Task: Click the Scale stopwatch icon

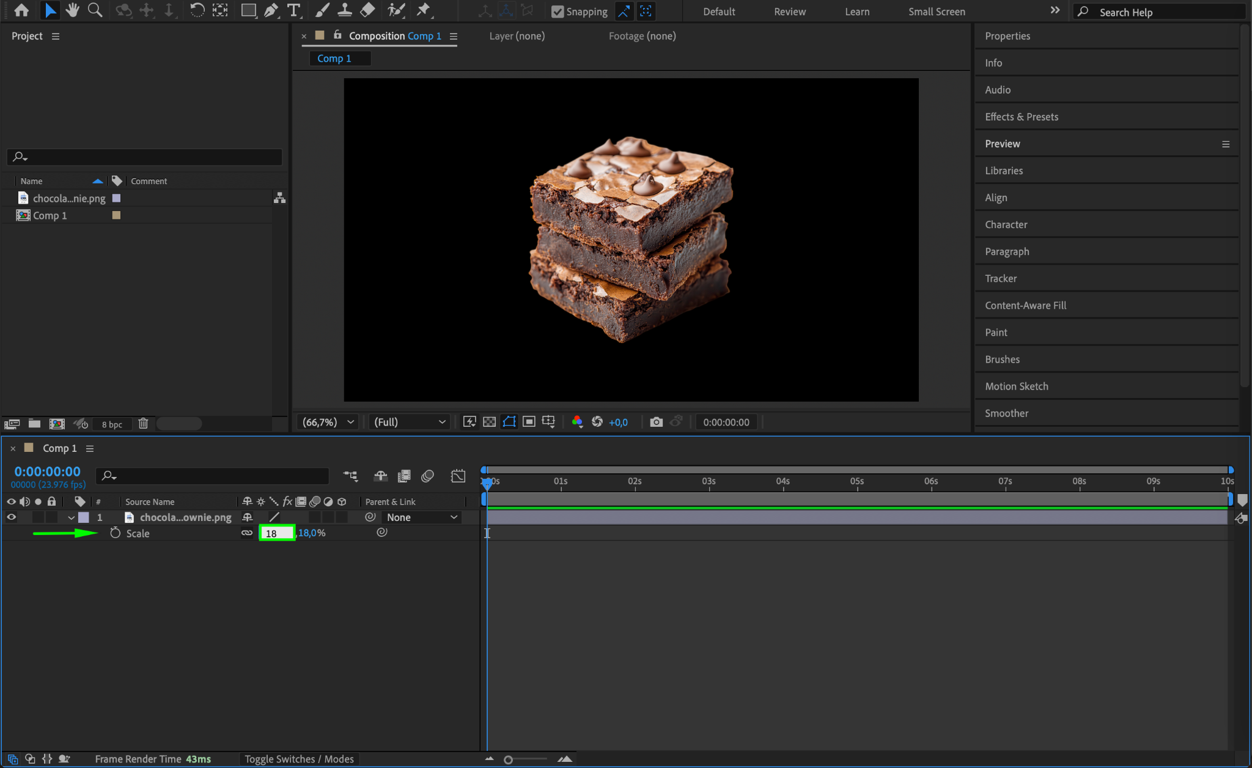Action: [x=115, y=533]
